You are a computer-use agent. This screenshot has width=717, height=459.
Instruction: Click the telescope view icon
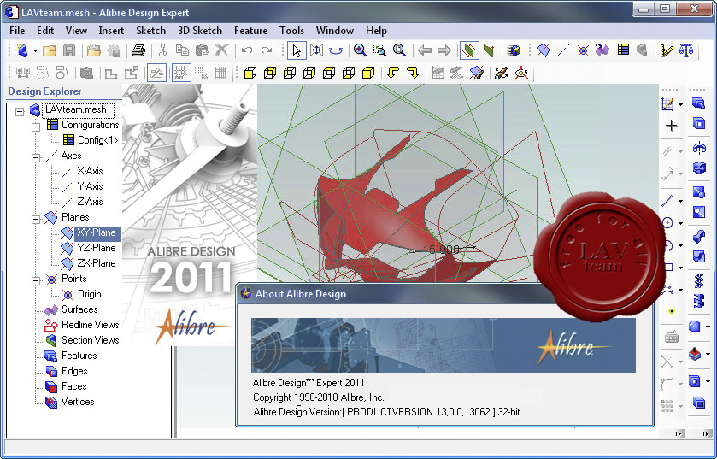(501, 73)
